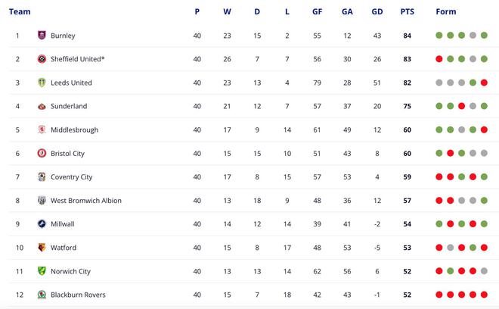Click the Sheffield United club crest
This screenshot has height=309, width=499.
(42, 59)
